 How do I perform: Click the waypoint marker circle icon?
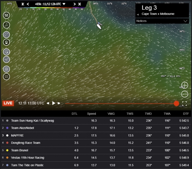[6, 42]
